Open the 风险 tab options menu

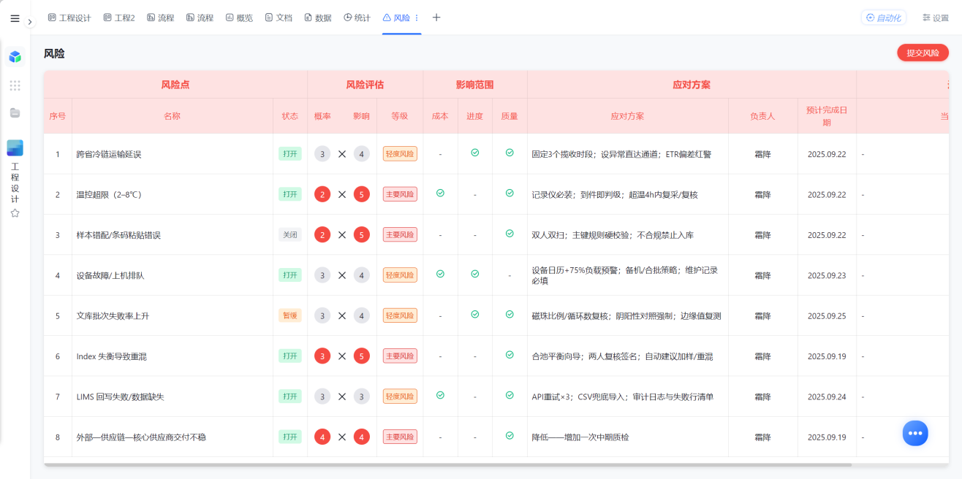(417, 18)
